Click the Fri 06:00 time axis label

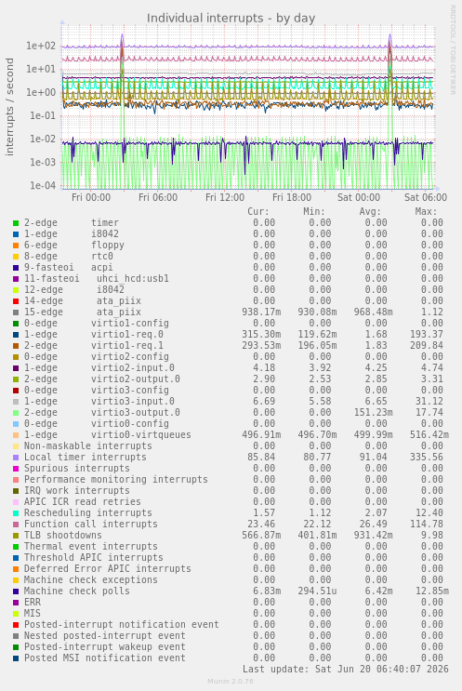point(158,197)
